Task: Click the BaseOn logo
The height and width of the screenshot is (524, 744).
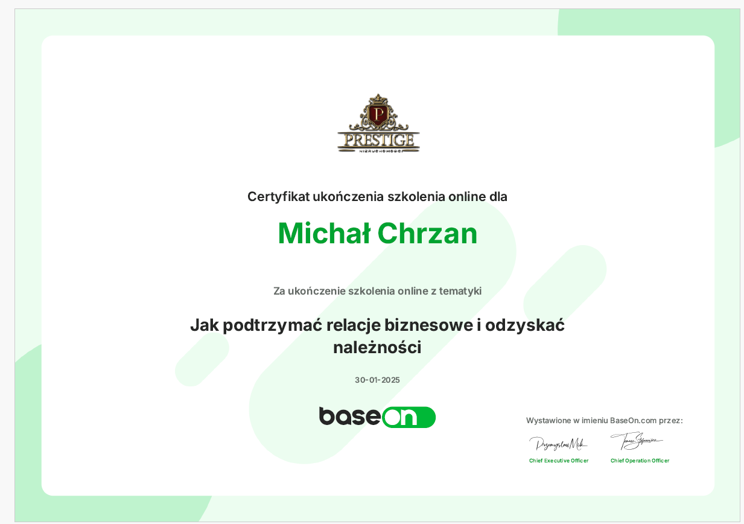Action: pos(377,417)
